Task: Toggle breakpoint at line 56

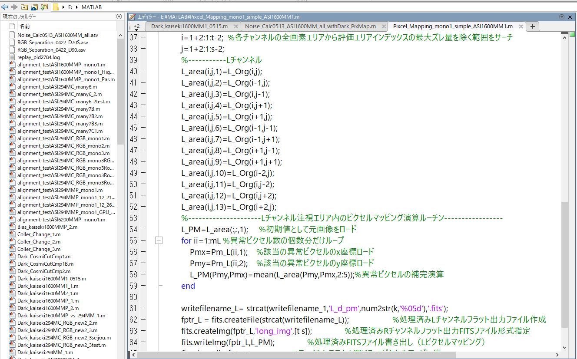Action: (x=143, y=252)
